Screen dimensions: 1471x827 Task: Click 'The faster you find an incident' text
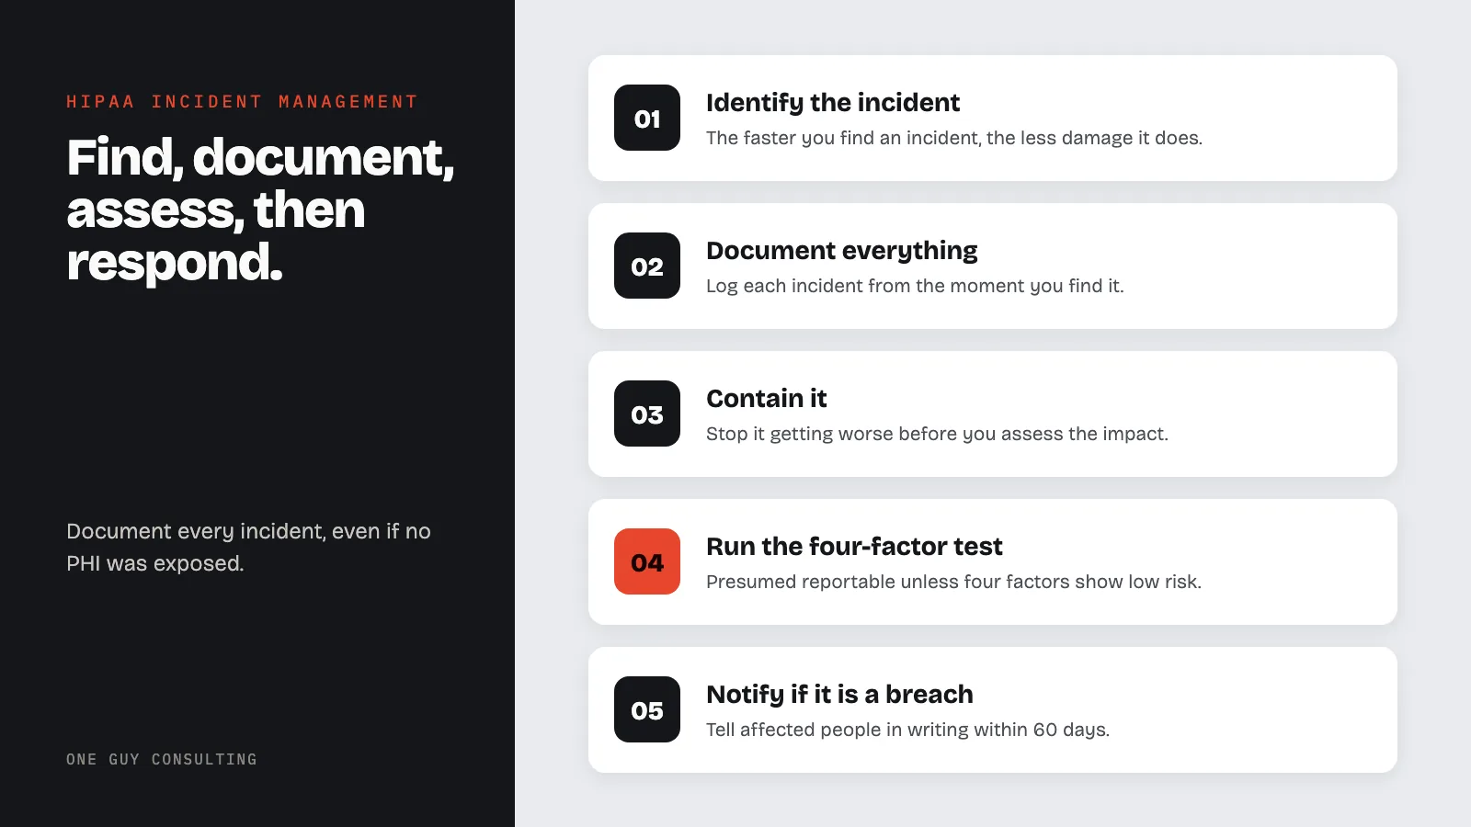click(954, 138)
